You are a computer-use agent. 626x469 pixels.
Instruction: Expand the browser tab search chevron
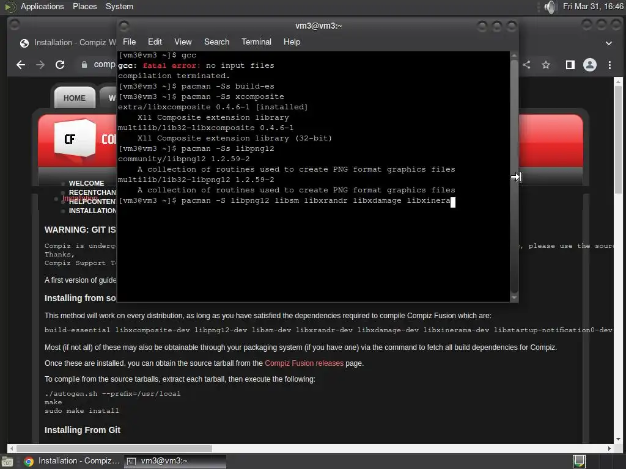pos(609,43)
